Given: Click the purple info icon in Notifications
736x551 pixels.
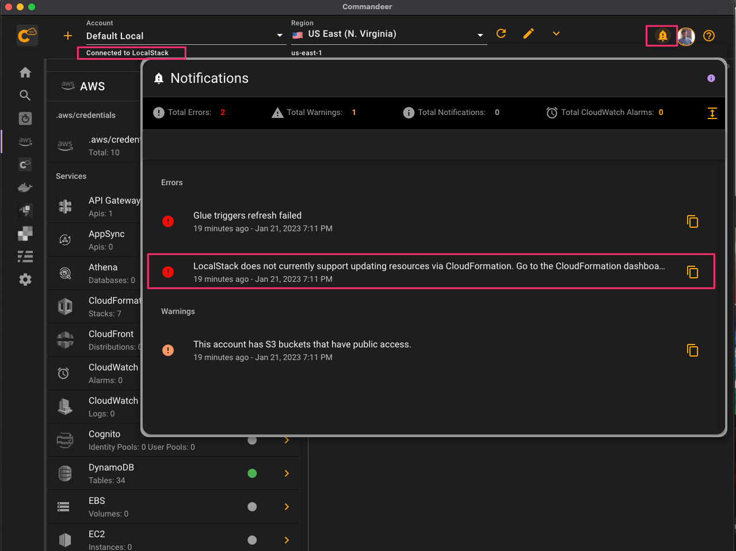Looking at the screenshot, I should point(711,78).
